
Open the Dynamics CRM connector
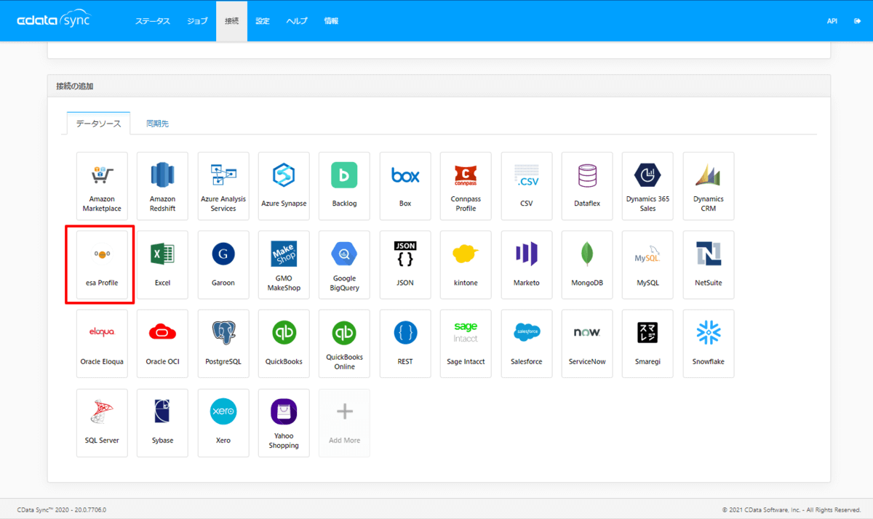(x=709, y=186)
